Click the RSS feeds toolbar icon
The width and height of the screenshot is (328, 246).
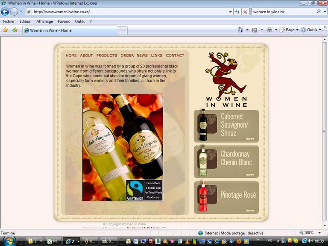click(255, 30)
